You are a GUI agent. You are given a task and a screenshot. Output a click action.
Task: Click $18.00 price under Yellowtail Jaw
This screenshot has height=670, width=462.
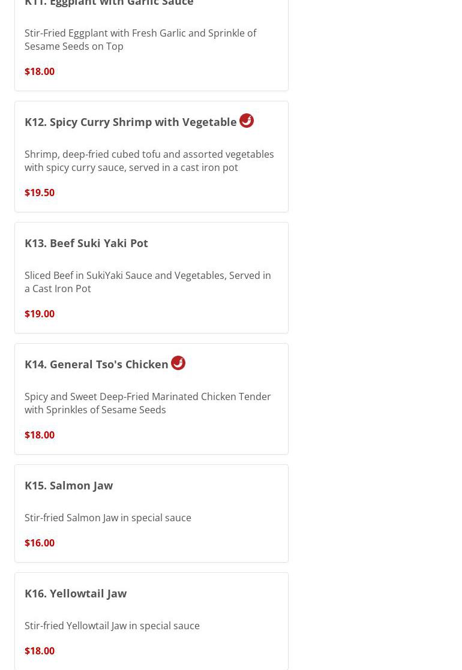tap(40, 651)
